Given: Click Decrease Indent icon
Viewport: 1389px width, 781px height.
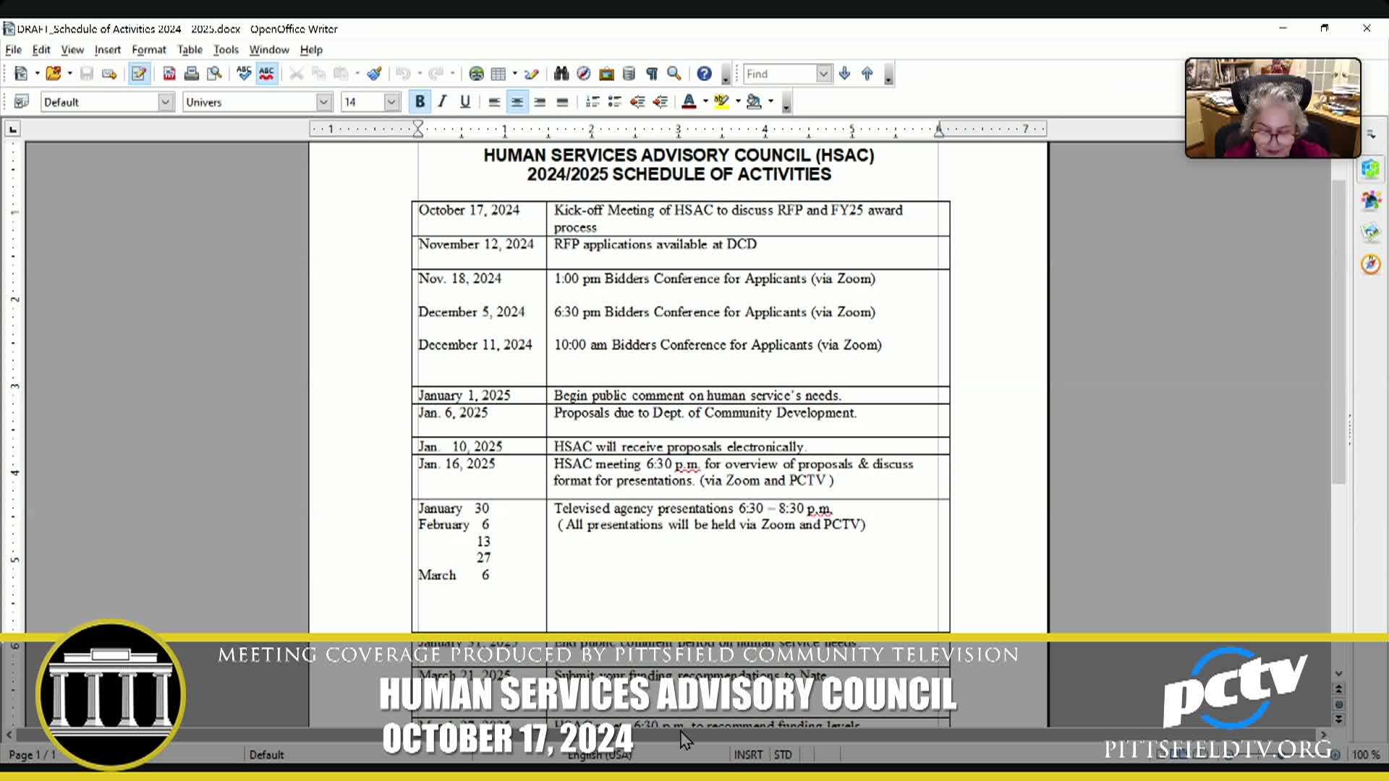Looking at the screenshot, I should (x=637, y=102).
